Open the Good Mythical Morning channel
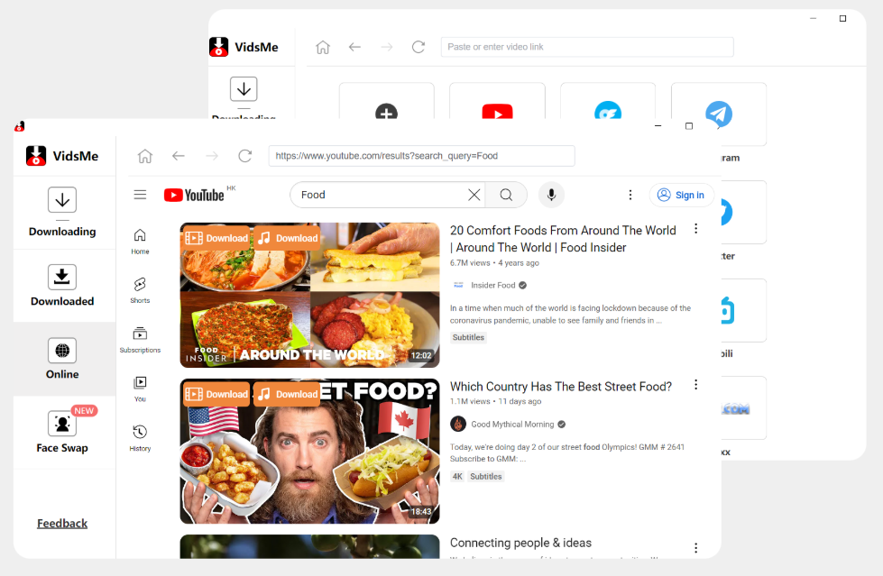 pyautogui.click(x=512, y=424)
